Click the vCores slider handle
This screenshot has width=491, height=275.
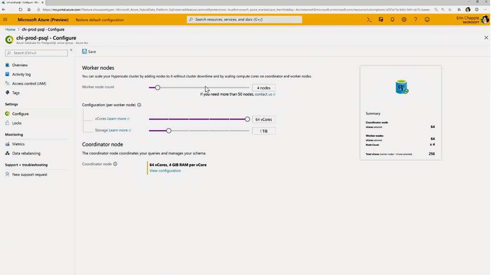click(x=247, y=119)
